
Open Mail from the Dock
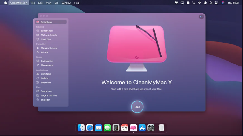(98, 128)
